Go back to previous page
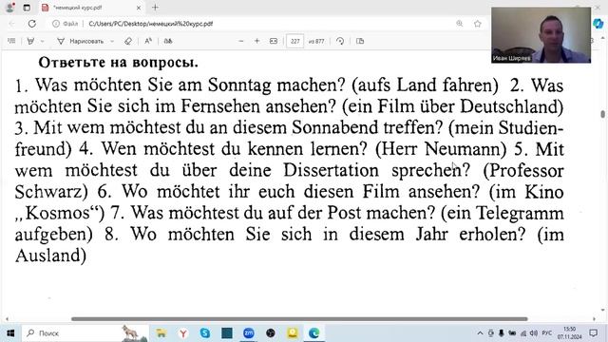The image size is (608, 342). pos(12,24)
